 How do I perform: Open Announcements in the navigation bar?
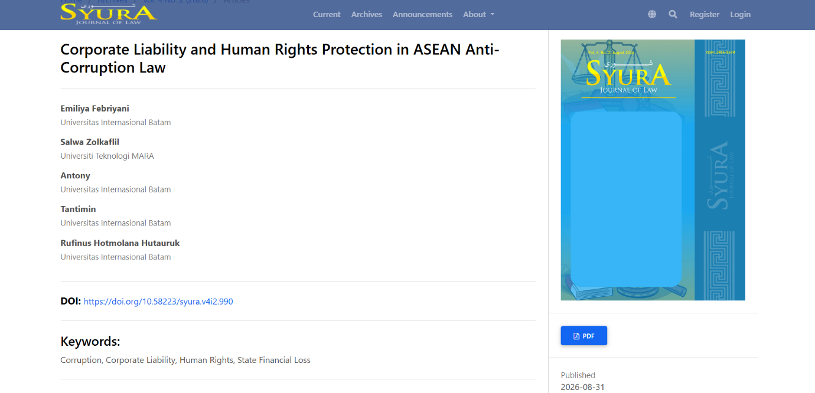tap(422, 14)
